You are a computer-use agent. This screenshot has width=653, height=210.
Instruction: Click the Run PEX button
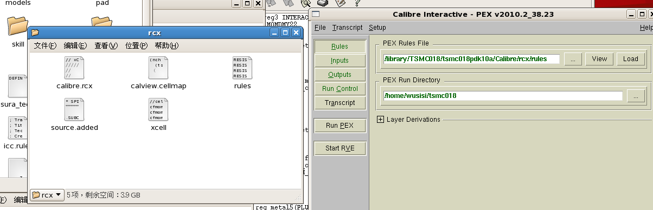point(340,126)
